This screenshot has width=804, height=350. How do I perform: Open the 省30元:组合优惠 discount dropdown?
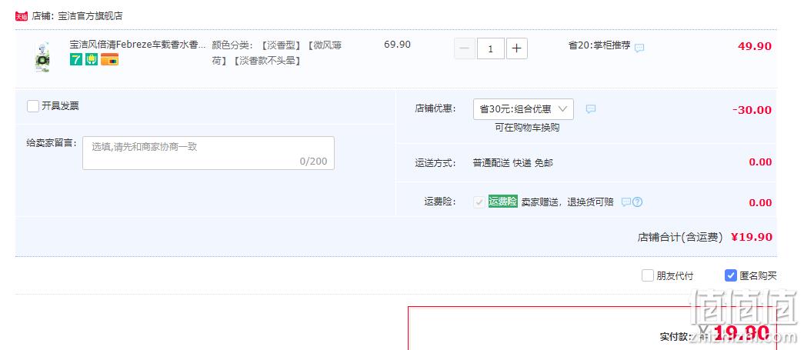[523, 109]
